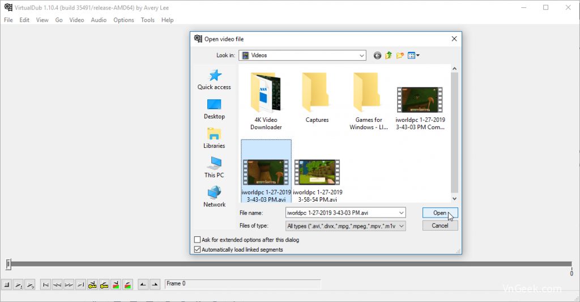
Task: Click the Stop playback button
Action: tap(7, 284)
